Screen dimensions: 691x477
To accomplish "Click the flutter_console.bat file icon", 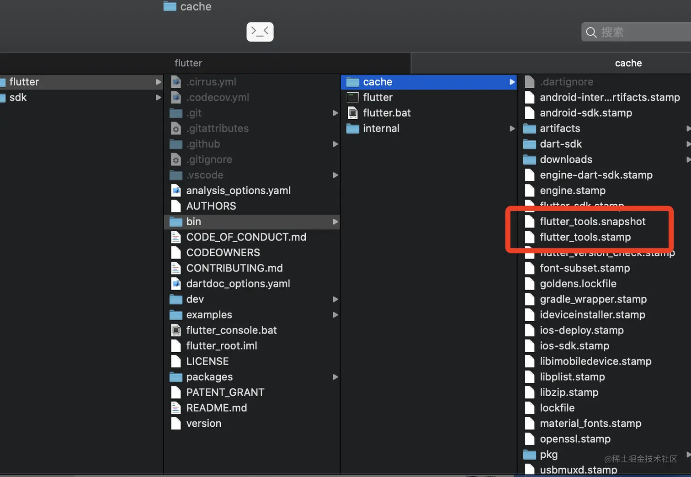I will click(176, 330).
